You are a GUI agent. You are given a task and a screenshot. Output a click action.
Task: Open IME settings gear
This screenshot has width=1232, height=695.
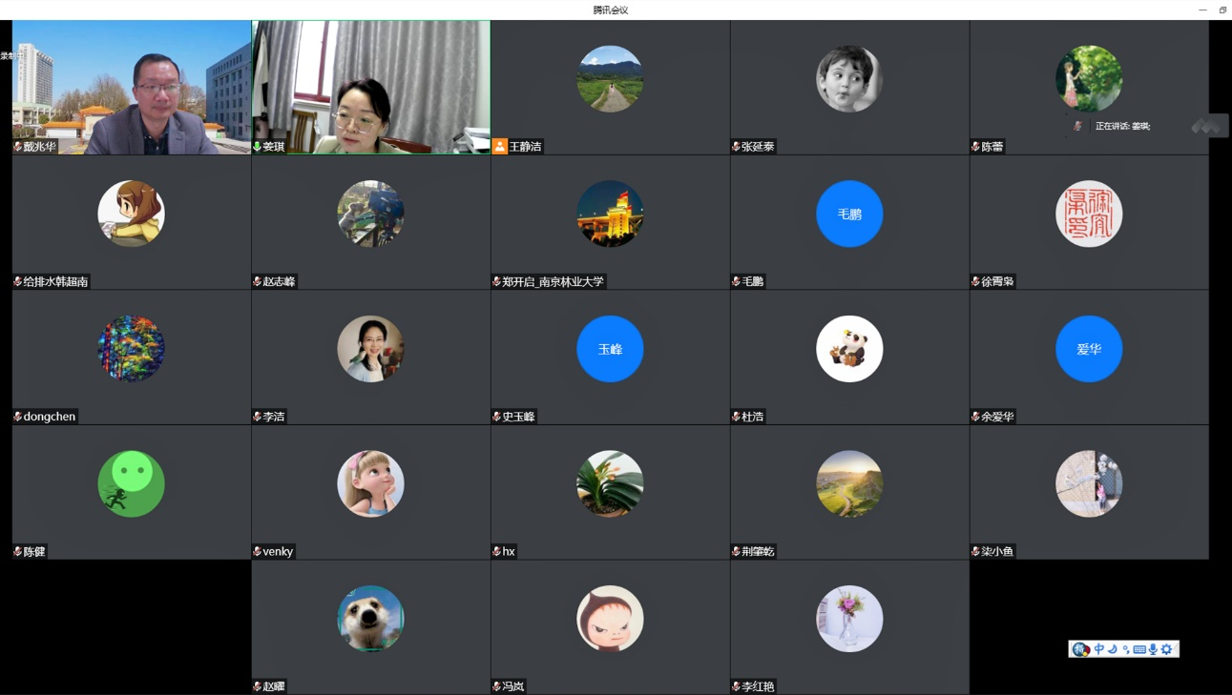[1166, 649]
